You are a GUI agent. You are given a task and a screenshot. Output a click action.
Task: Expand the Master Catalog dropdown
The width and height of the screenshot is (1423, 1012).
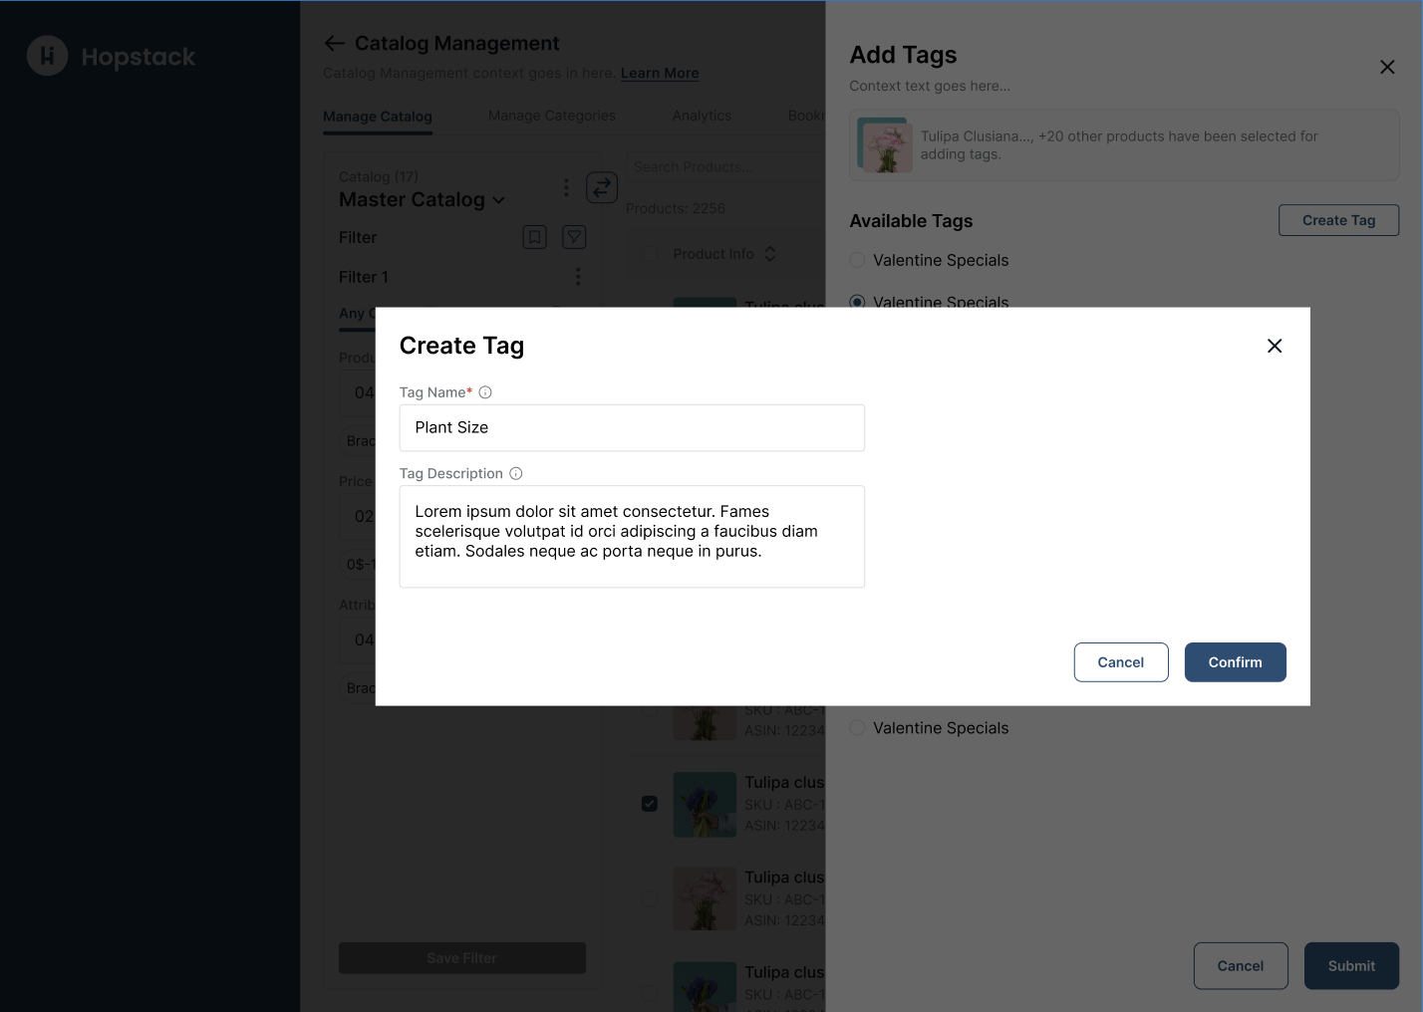tap(498, 200)
